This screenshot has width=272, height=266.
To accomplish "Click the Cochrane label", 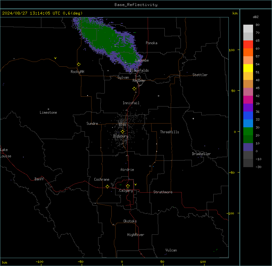I will pos(102,179).
